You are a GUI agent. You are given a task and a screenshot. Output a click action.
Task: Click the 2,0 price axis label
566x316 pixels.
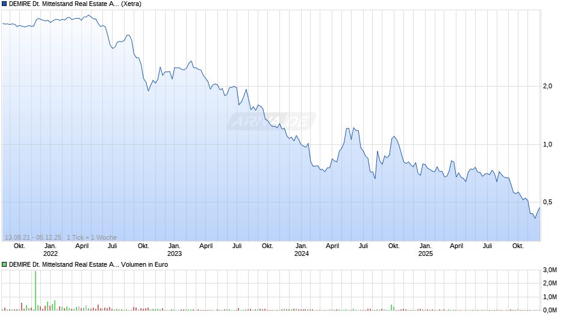coord(547,86)
